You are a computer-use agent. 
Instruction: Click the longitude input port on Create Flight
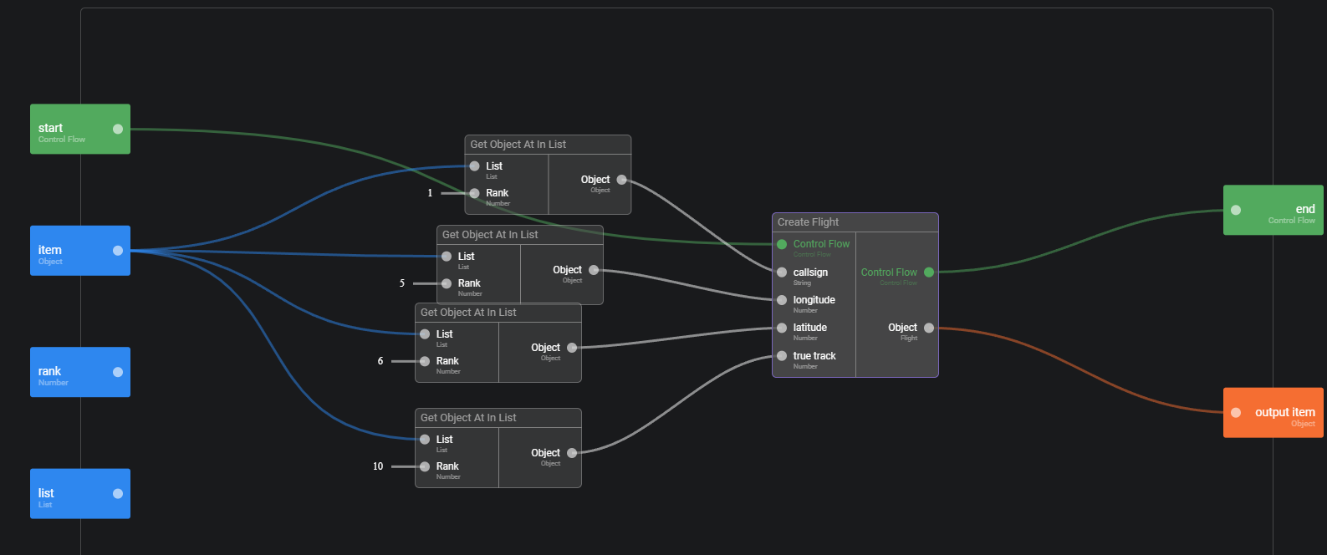(x=782, y=300)
